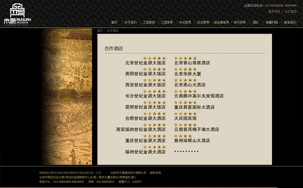The width and height of the screenshot is (303, 188).
Task: Open 中式家具 menu item
Action: [x=185, y=22]
